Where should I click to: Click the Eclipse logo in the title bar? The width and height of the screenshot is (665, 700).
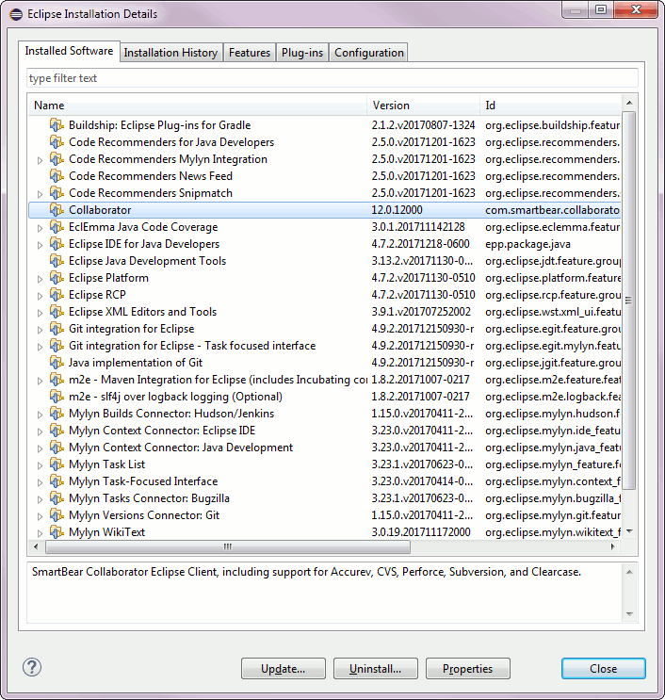(16, 14)
